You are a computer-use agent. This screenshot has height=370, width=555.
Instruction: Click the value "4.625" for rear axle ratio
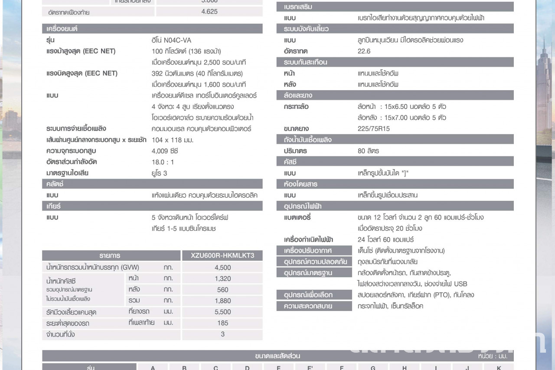point(209,12)
